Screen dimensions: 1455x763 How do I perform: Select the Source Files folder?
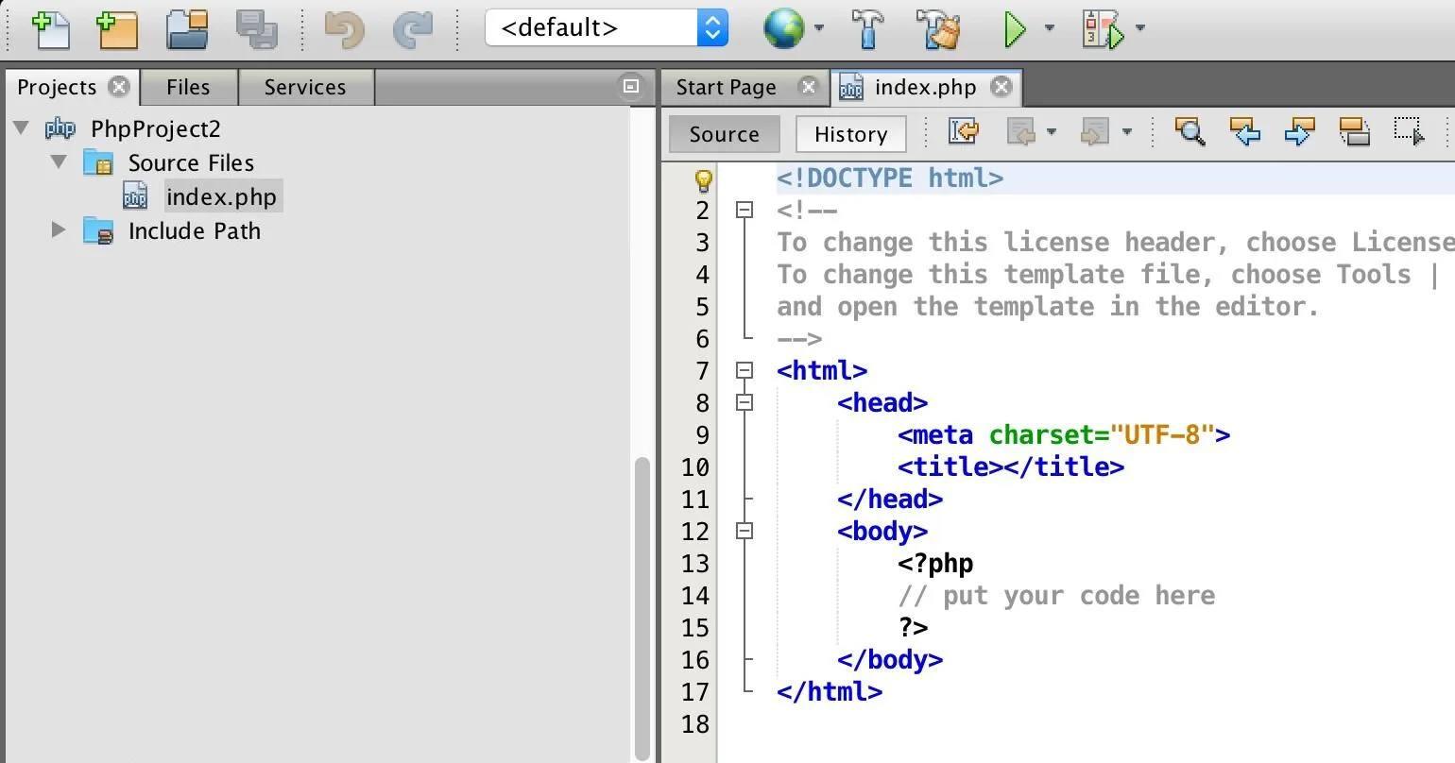[191, 162]
